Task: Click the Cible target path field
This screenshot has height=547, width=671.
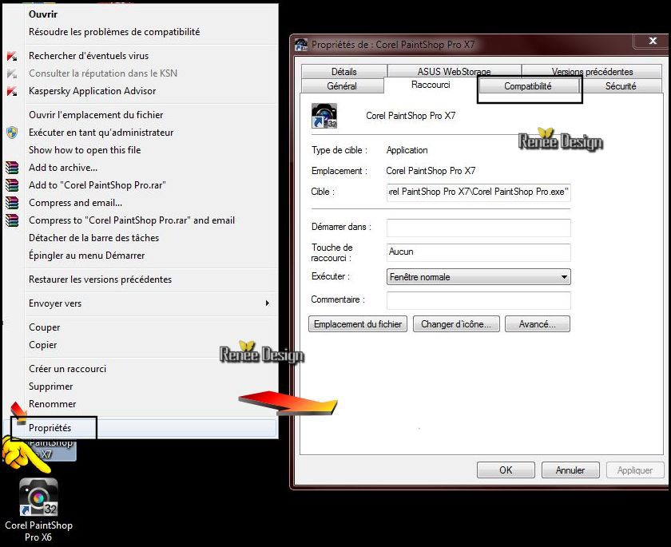Action: click(x=478, y=192)
